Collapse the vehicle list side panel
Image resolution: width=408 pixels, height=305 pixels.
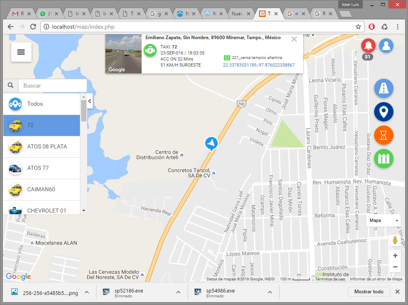point(90,101)
